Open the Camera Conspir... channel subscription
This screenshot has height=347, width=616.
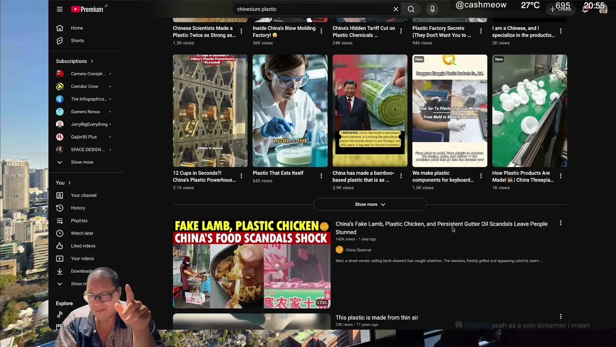coord(87,74)
